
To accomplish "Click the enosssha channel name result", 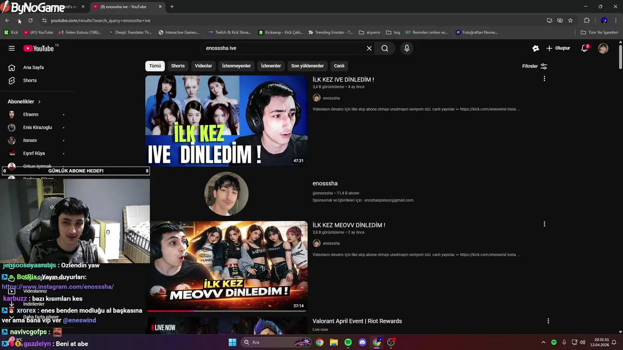I will (x=325, y=183).
